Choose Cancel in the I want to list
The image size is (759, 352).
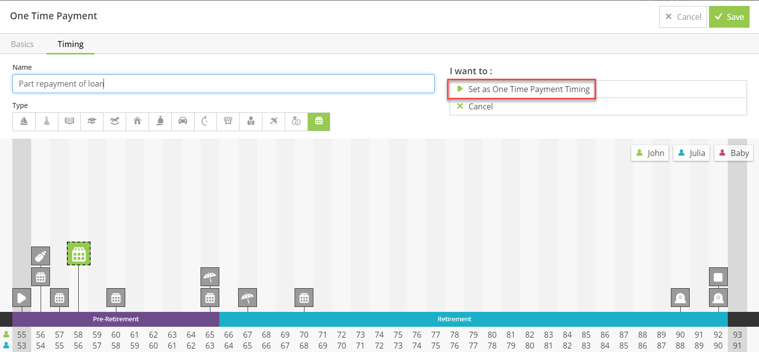(x=598, y=106)
